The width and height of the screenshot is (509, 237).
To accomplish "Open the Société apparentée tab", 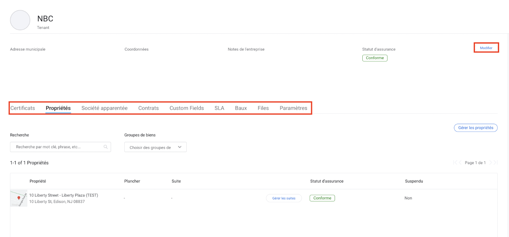I will [x=104, y=108].
